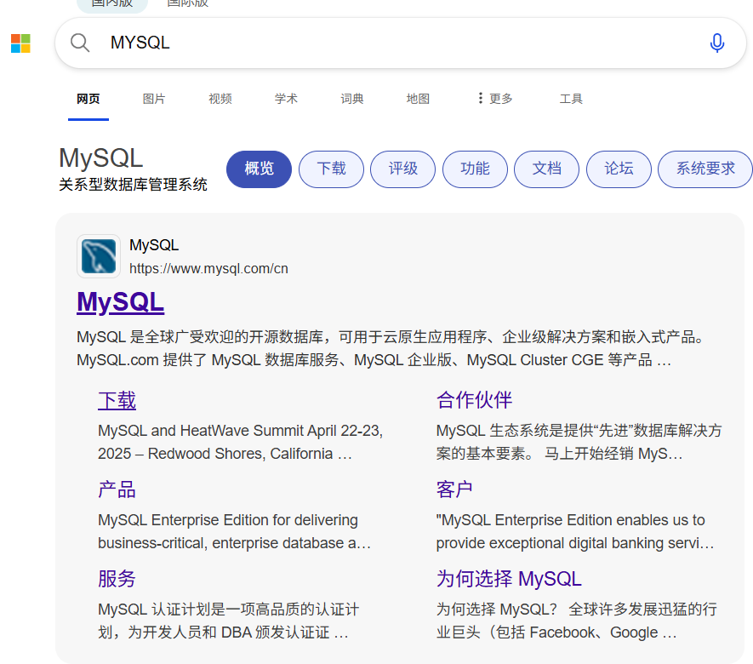Select the 下载 chip button
Screen dimensions: 753x664
click(331, 169)
